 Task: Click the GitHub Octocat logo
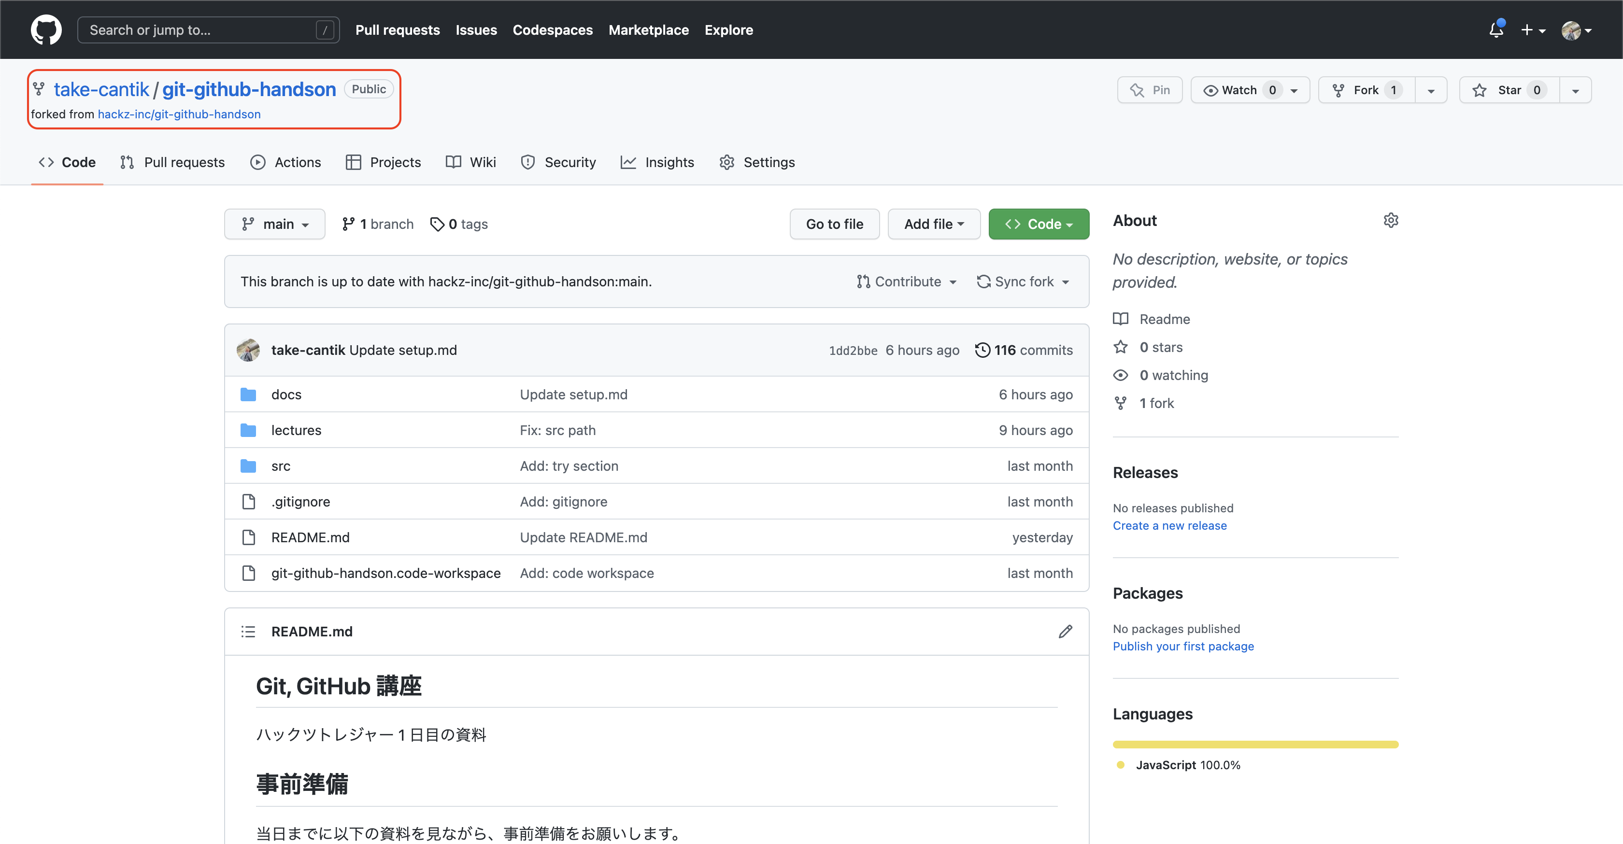click(x=46, y=29)
